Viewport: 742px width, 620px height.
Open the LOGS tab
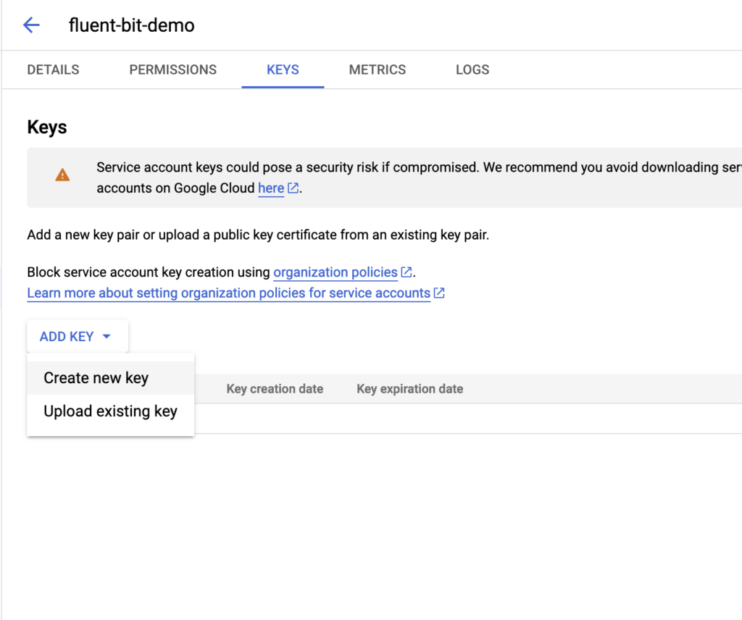pos(472,70)
